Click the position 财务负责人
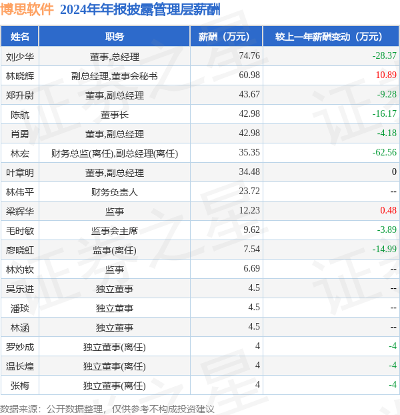 pyautogui.click(x=115, y=192)
